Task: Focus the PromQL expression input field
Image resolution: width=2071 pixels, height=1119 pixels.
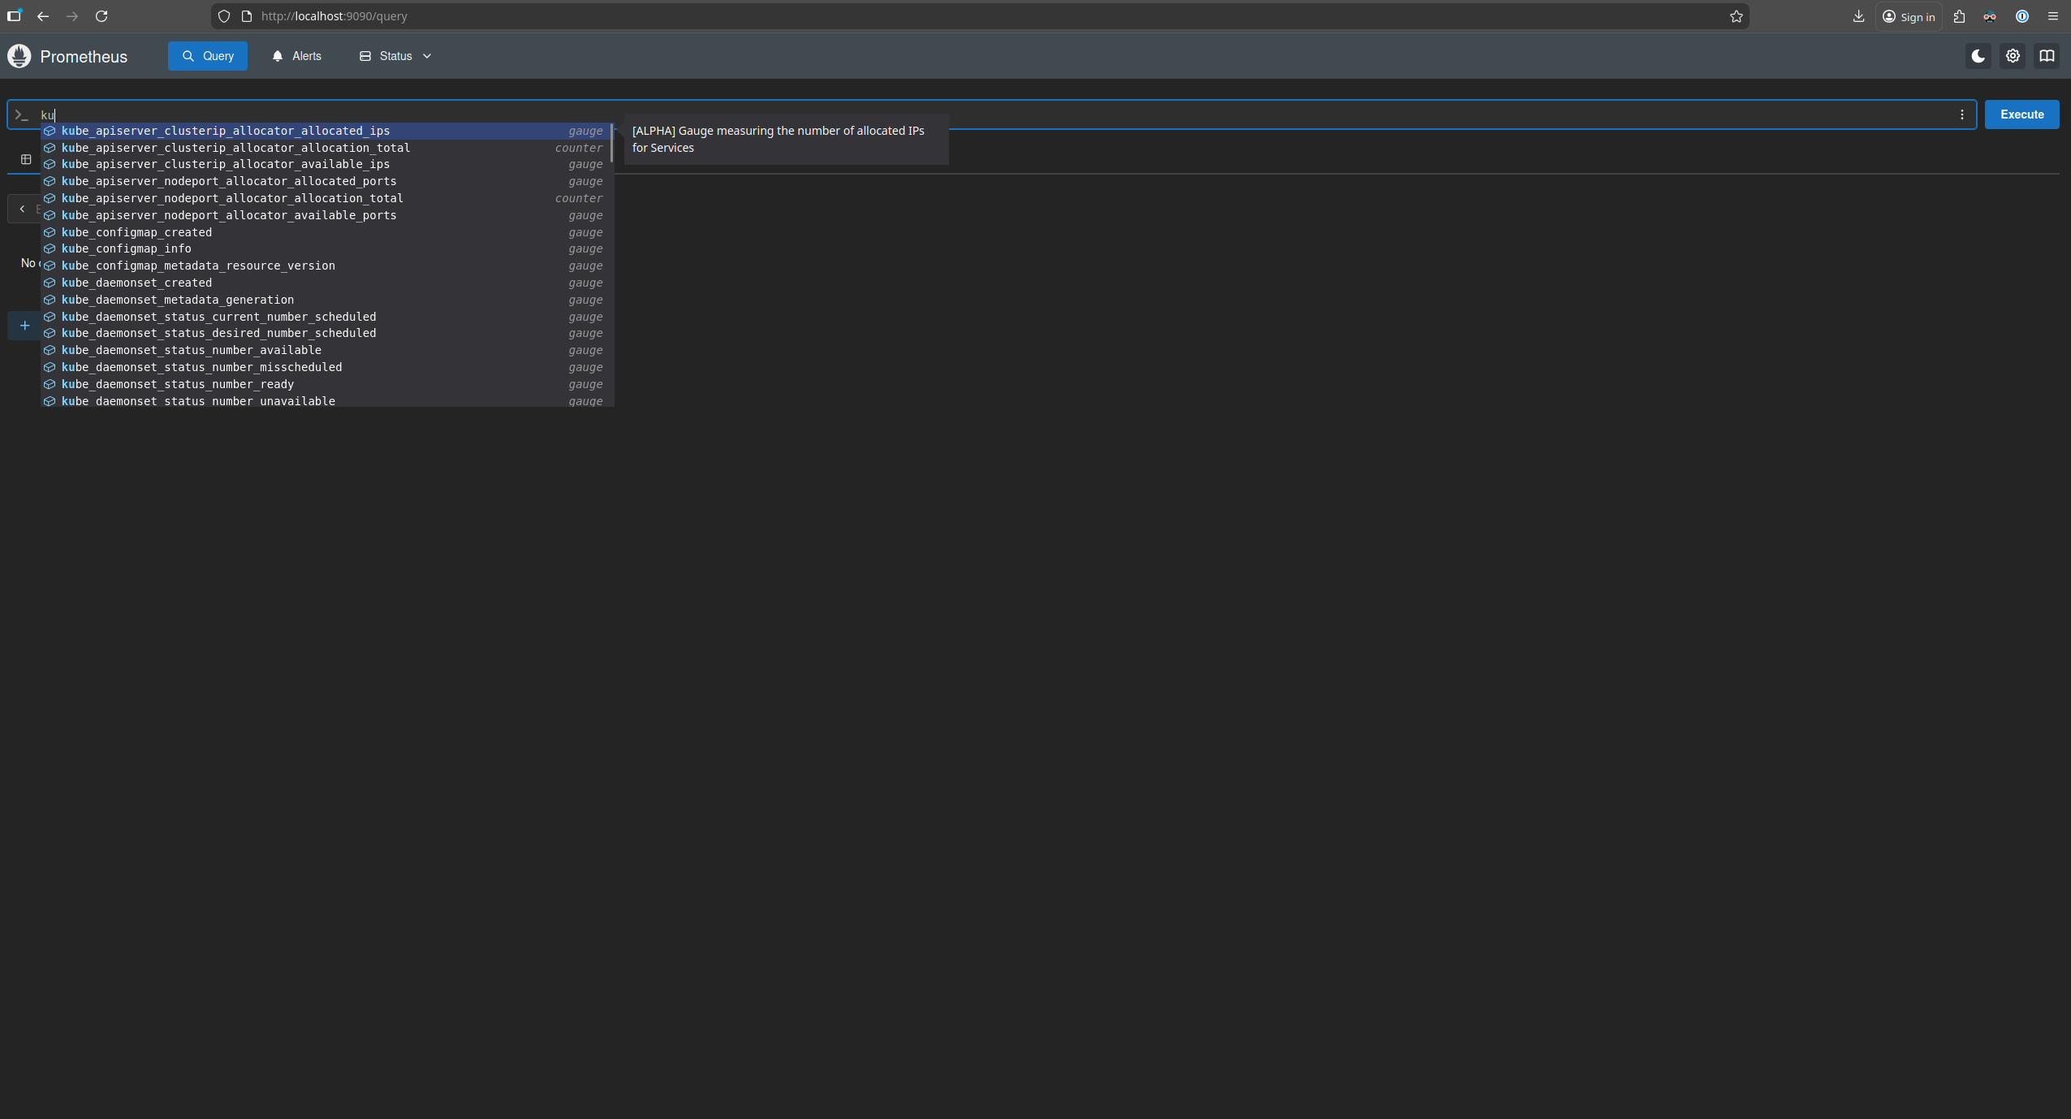Action: tap(974, 114)
